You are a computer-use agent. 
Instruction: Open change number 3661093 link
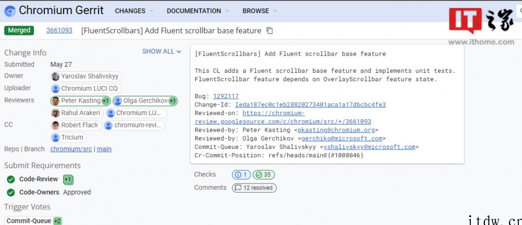[x=60, y=30]
